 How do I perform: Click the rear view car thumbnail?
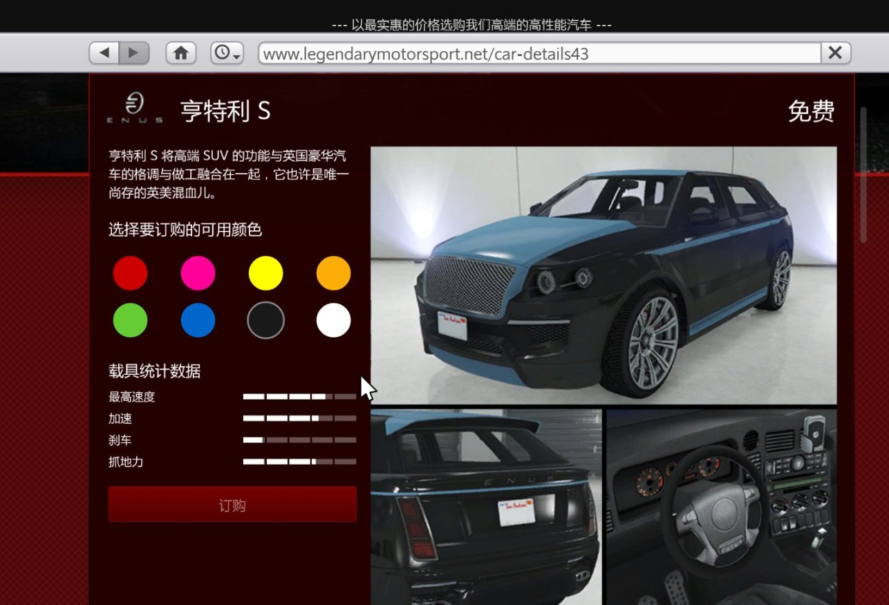[x=486, y=507]
